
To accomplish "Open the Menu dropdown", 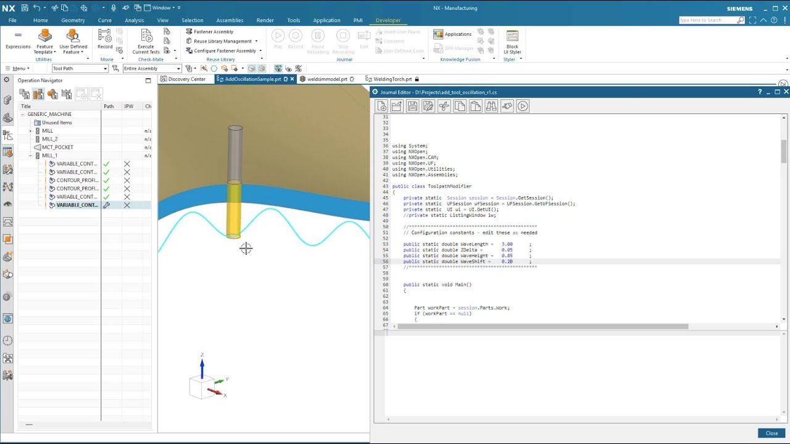I will (x=17, y=68).
